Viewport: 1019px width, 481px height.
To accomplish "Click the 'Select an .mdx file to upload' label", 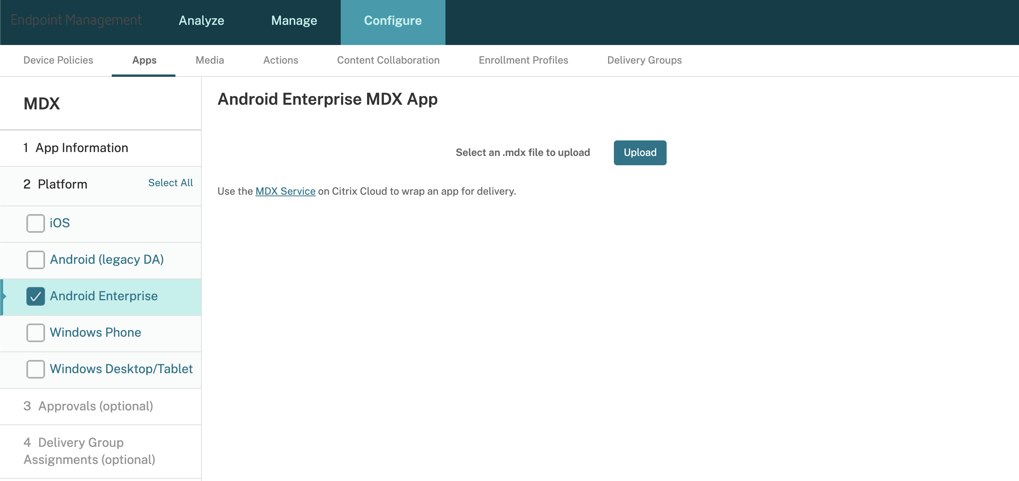I will [x=523, y=153].
